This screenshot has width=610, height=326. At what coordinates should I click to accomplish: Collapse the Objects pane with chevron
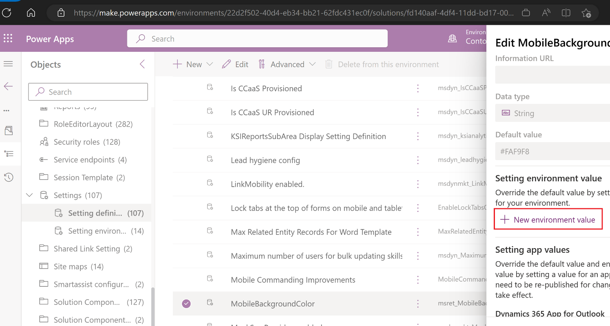(x=142, y=64)
